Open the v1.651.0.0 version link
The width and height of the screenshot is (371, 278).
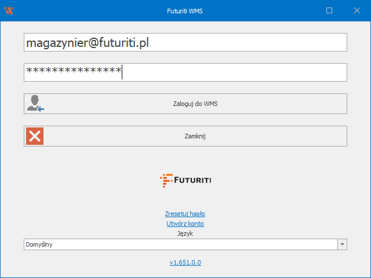185,262
